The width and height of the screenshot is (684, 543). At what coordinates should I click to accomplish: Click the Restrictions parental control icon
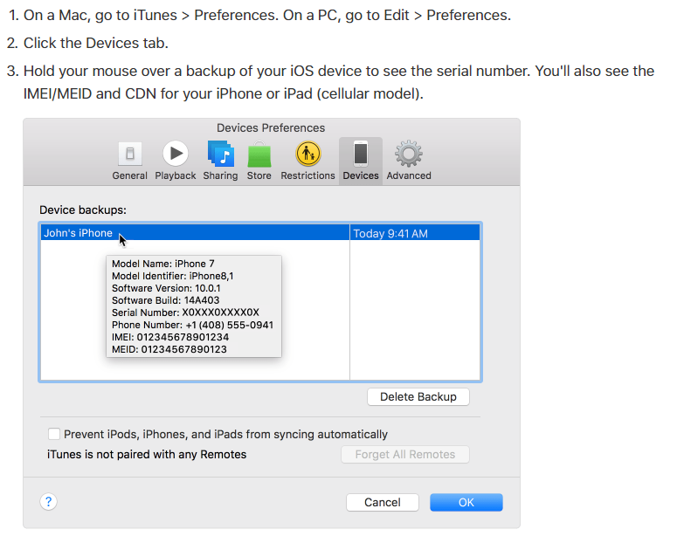click(x=307, y=155)
